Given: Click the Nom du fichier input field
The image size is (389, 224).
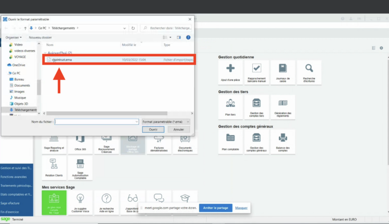Looking at the screenshot, I should tap(95, 122).
